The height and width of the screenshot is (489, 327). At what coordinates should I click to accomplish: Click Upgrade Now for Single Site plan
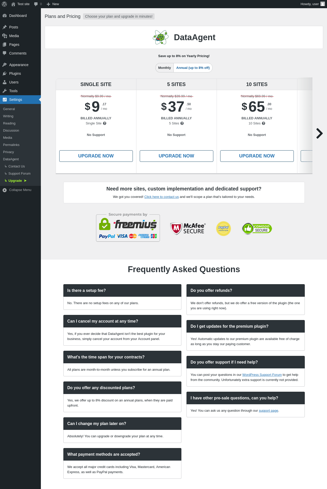tap(96, 156)
